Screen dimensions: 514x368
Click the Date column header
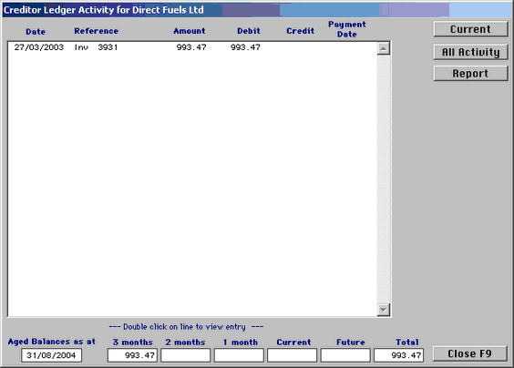point(36,32)
